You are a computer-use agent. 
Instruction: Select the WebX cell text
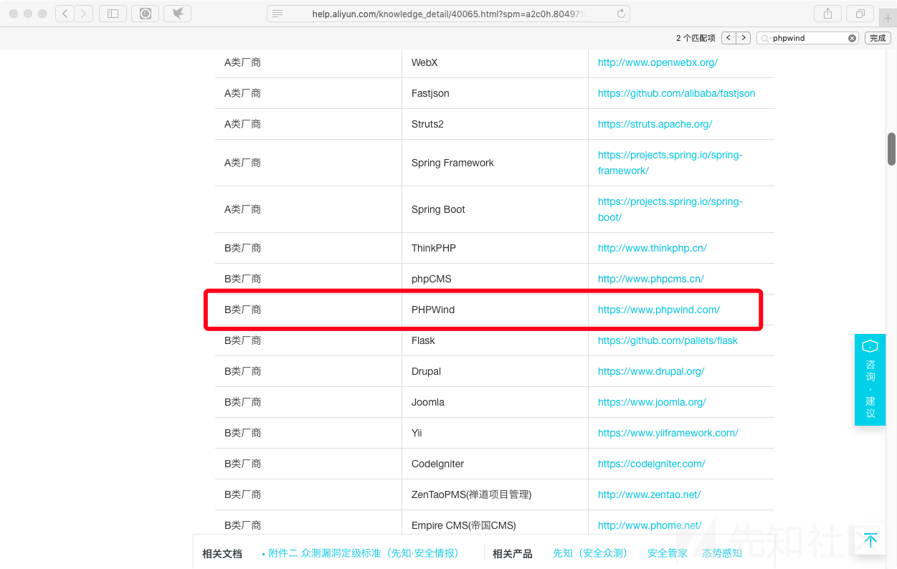tap(424, 62)
